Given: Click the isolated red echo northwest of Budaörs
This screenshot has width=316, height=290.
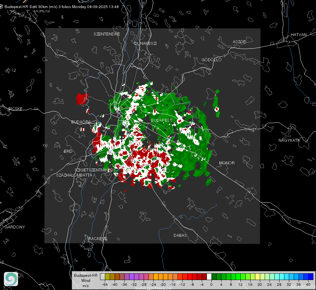Looking at the screenshot, I should 82,99.
